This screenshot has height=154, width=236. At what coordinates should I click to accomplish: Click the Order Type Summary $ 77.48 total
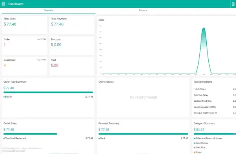click(x=9, y=88)
